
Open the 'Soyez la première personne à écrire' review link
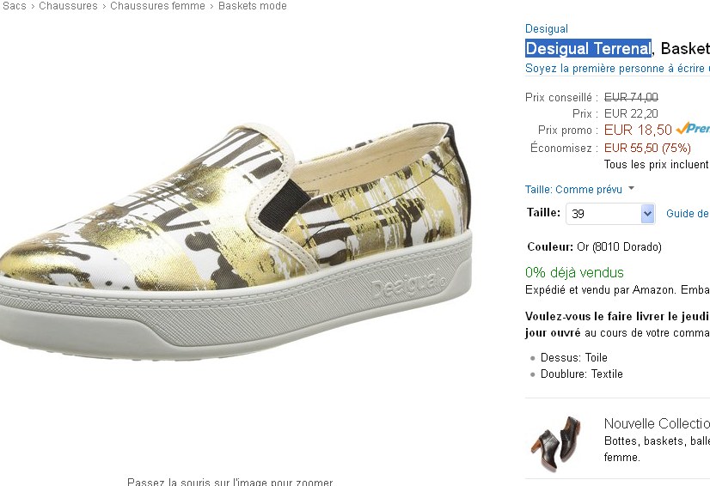pyautogui.click(x=617, y=69)
